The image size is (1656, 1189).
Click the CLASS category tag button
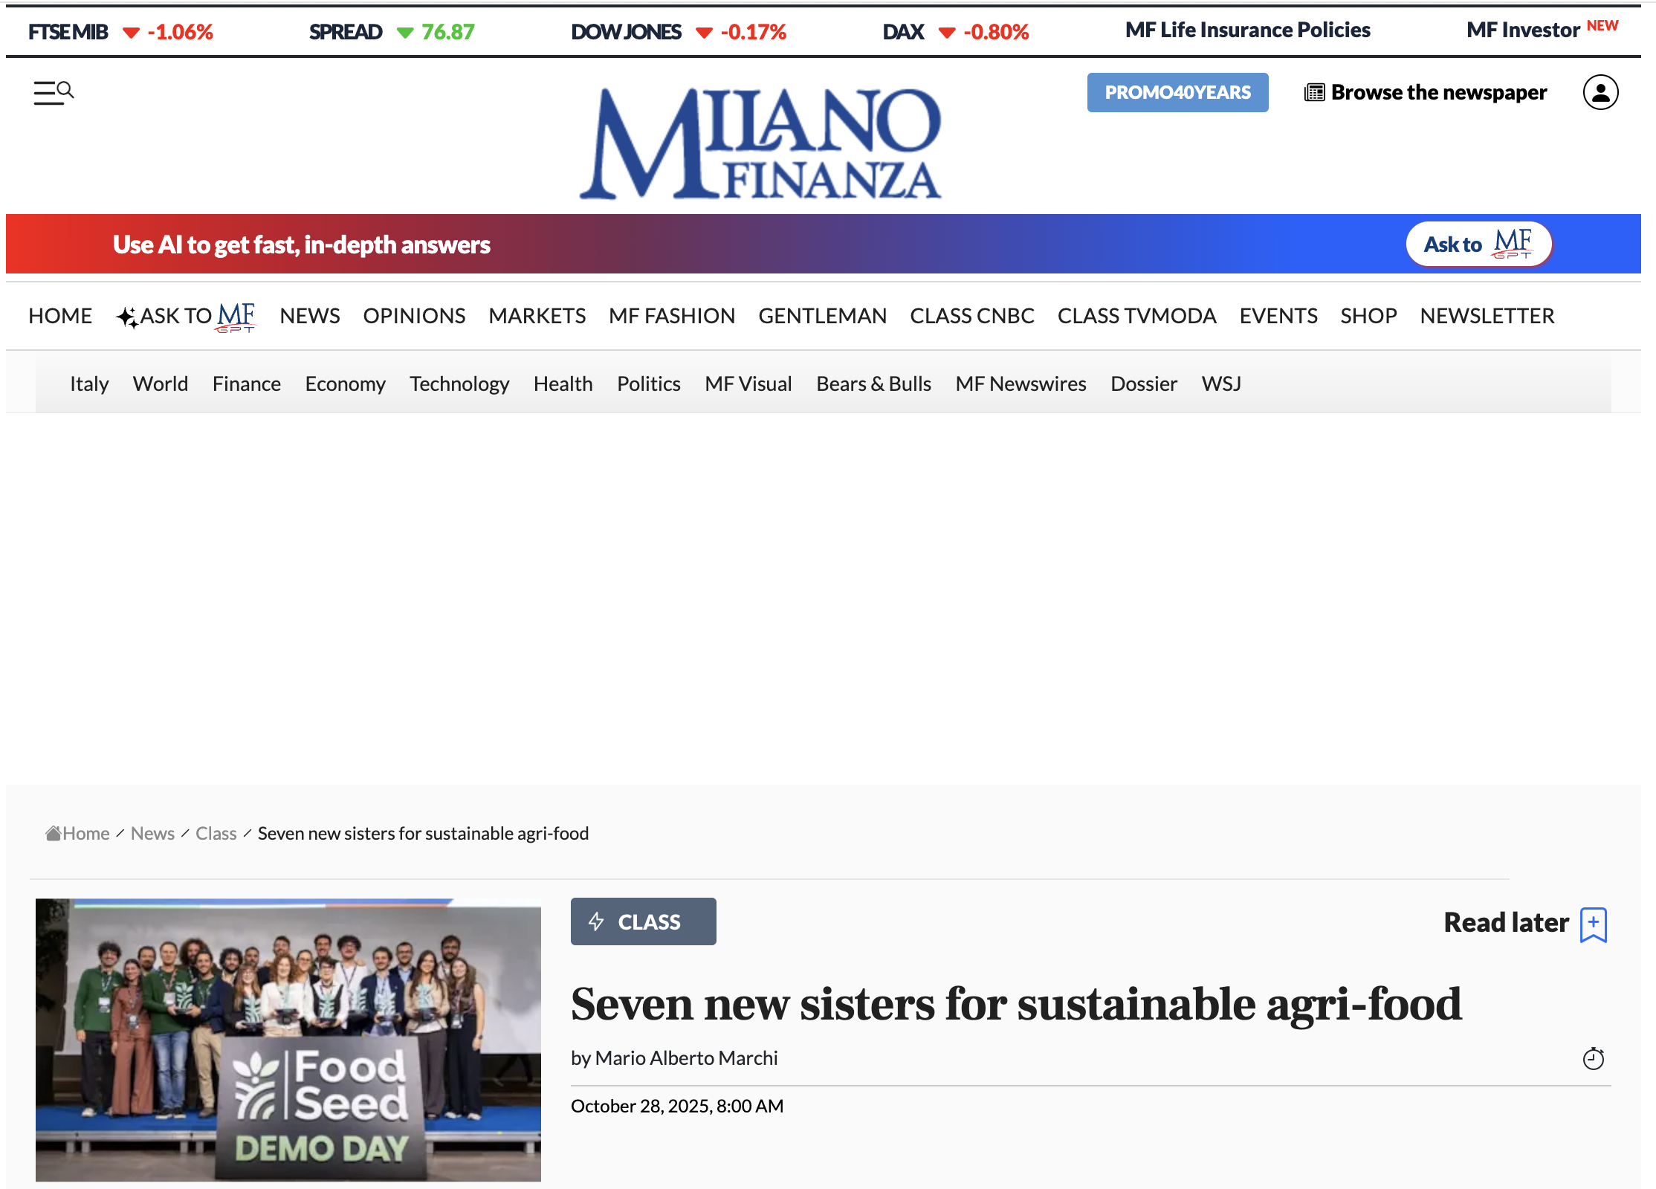coord(643,921)
